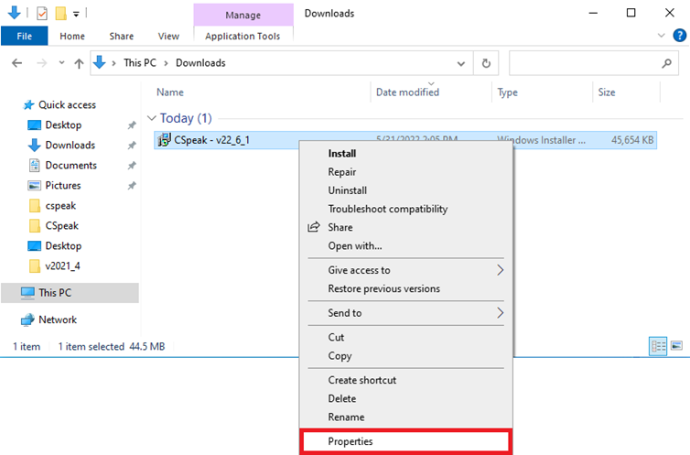Expand the Send to submenu
The image size is (690, 455).
[500, 313]
